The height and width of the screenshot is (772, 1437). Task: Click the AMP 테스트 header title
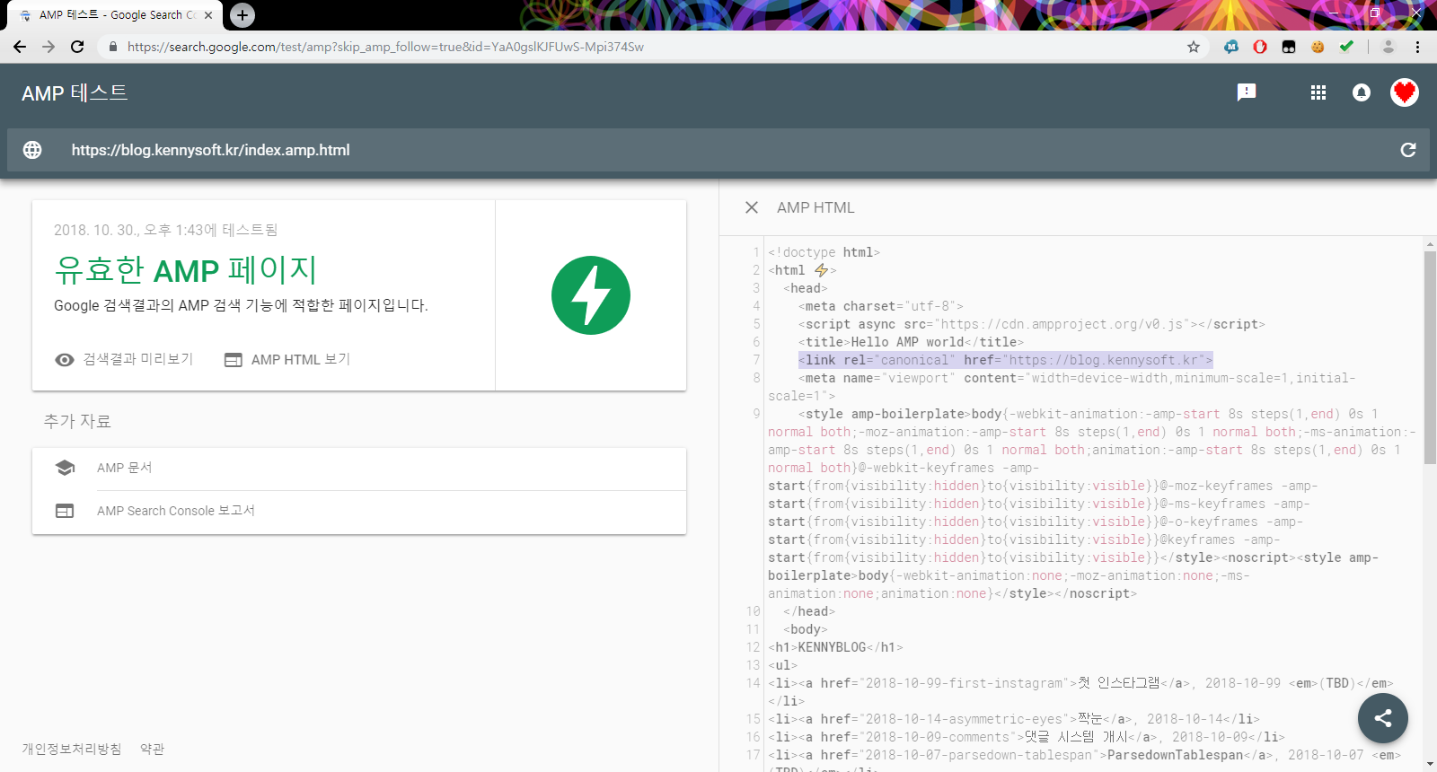click(75, 93)
